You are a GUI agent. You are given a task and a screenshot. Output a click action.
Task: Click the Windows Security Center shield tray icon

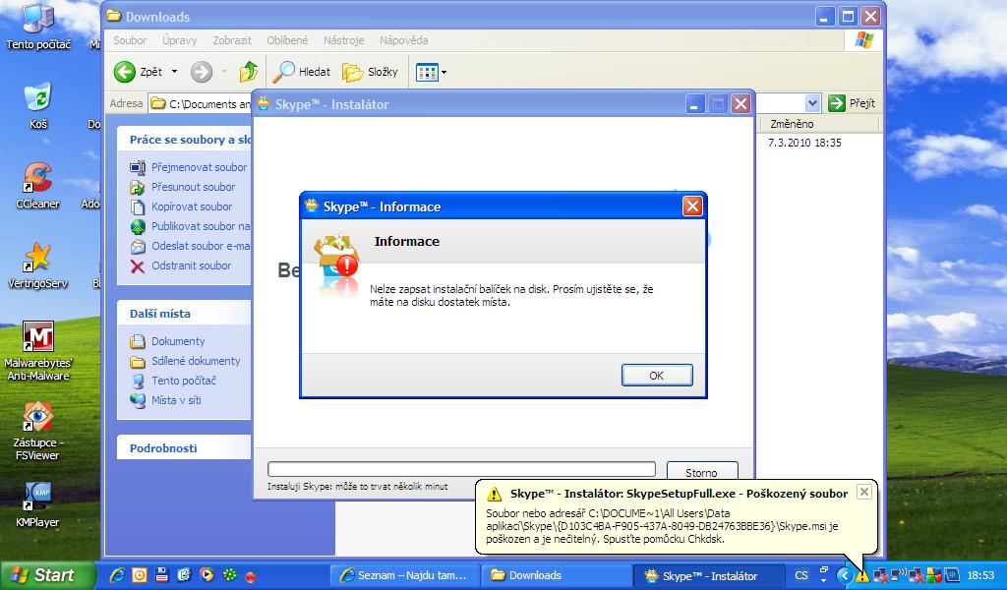coord(934,575)
